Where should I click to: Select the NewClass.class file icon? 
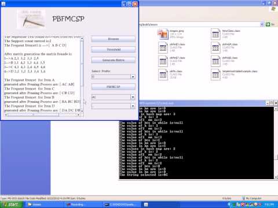(x=215, y=34)
